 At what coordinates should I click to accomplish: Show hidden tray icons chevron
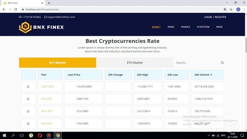pyautogui.click(x=209, y=136)
